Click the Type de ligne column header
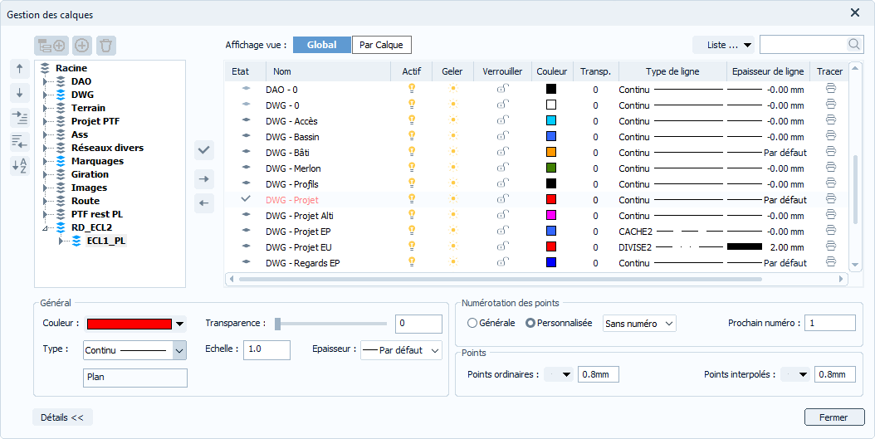This screenshot has width=875, height=439. pos(672,71)
